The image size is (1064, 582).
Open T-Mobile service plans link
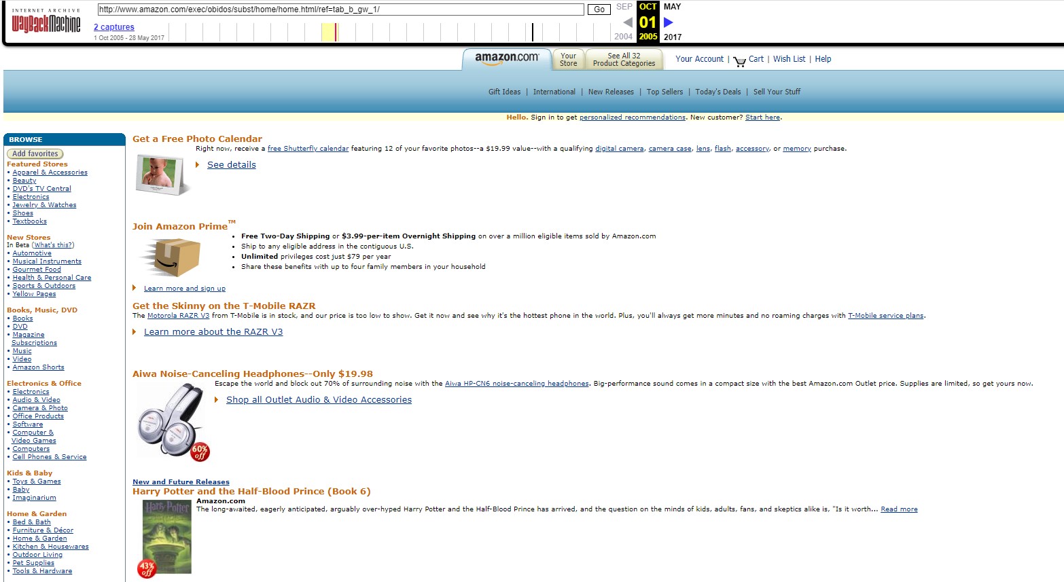(x=886, y=316)
